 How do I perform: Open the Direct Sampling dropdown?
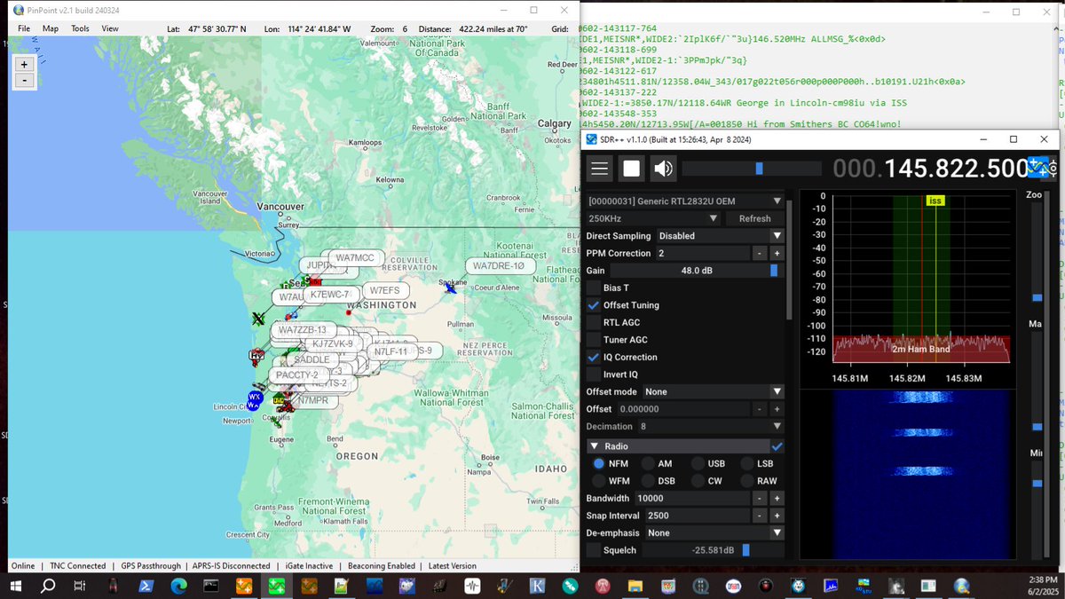[720, 236]
